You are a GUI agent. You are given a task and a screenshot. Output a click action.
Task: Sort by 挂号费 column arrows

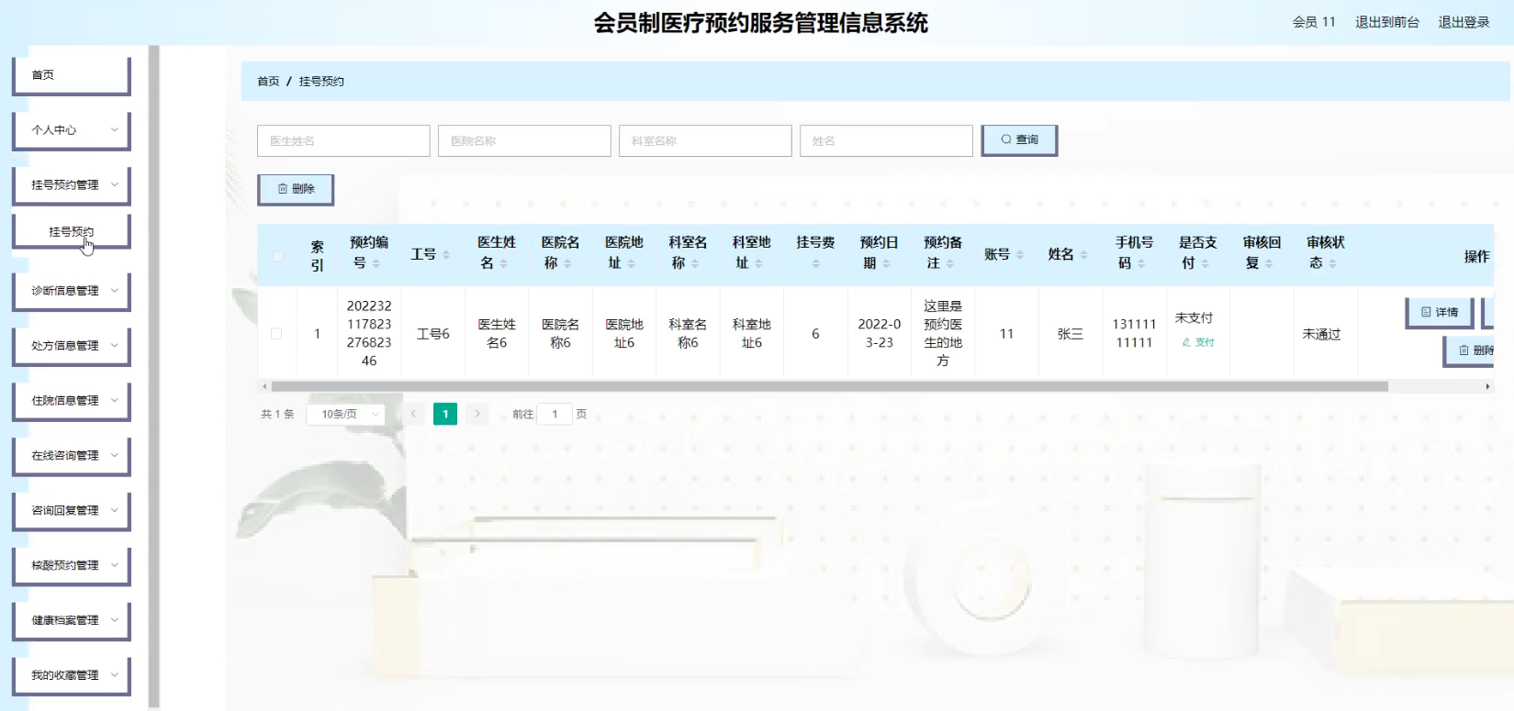pos(815,263)
